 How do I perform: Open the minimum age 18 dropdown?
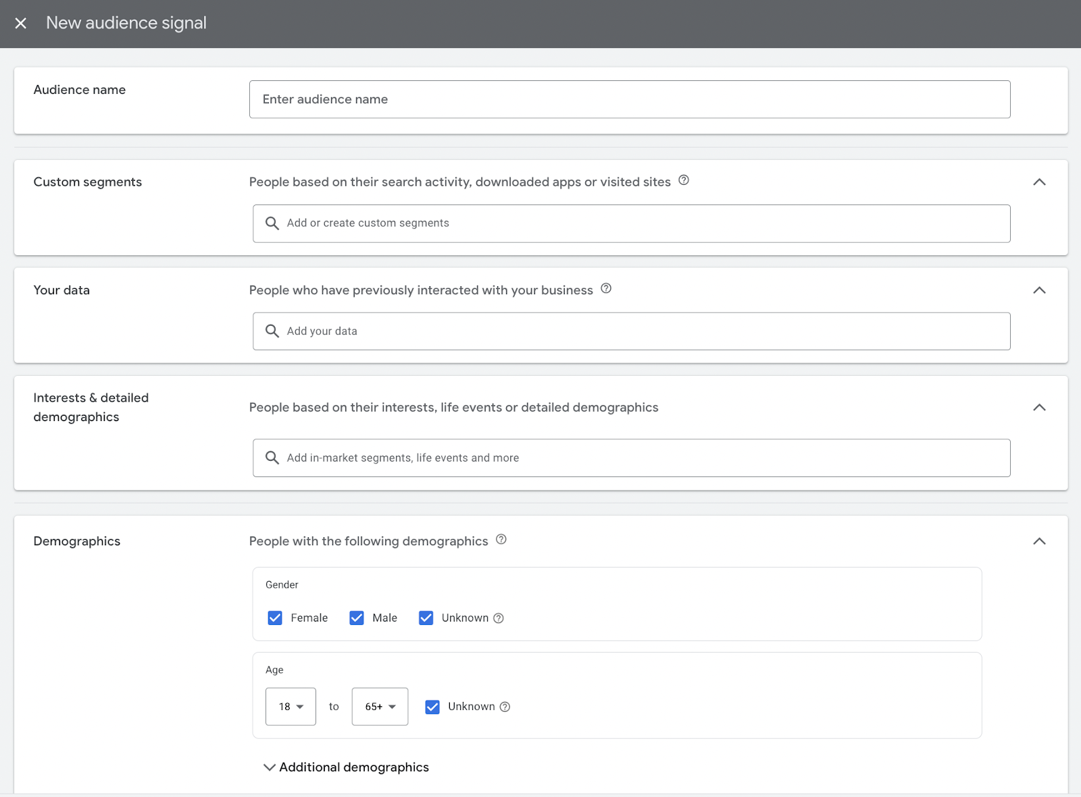[x=291, y=707]
